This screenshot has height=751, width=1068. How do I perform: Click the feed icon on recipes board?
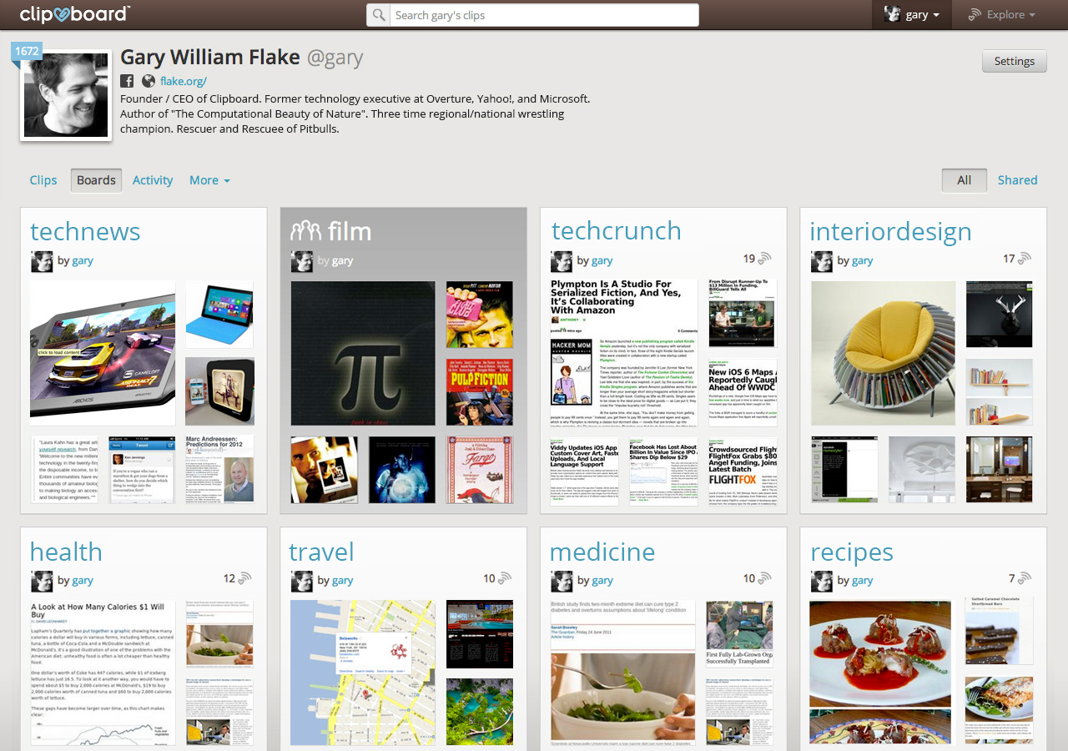1025,578
